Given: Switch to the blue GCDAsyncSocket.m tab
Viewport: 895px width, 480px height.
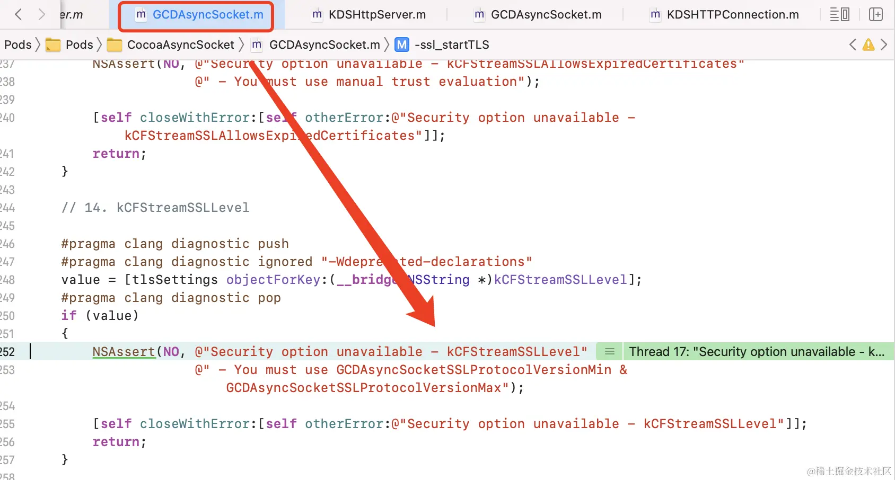Looking at the screenshot, I should click(199, 15).
